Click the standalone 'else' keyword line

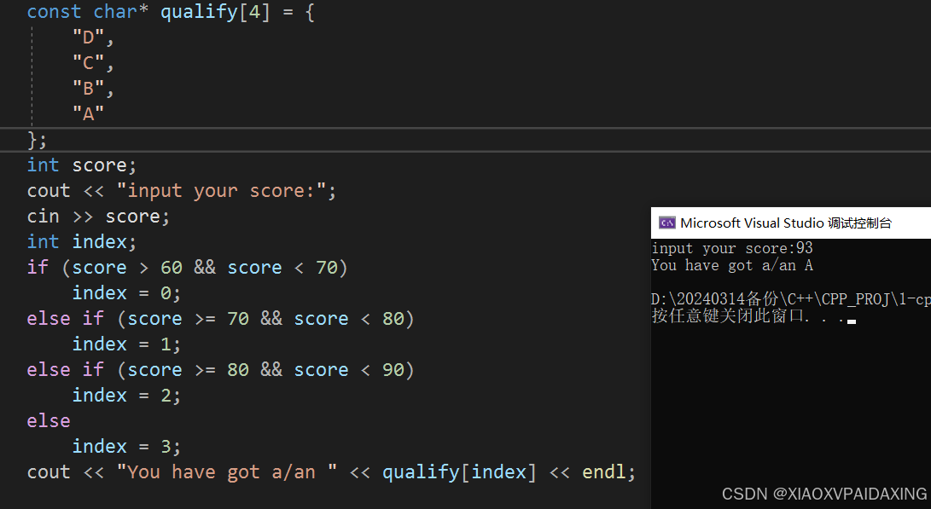click(49, 420)
